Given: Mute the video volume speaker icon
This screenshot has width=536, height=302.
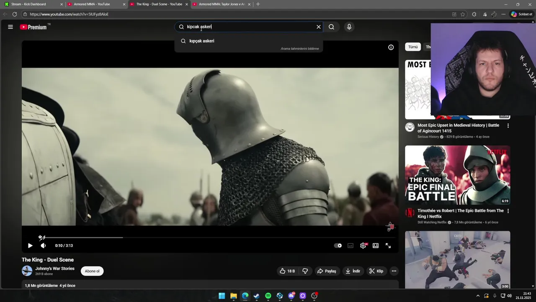Looking at the screenshot, I should pyautogui.click(x=43, y=246).
